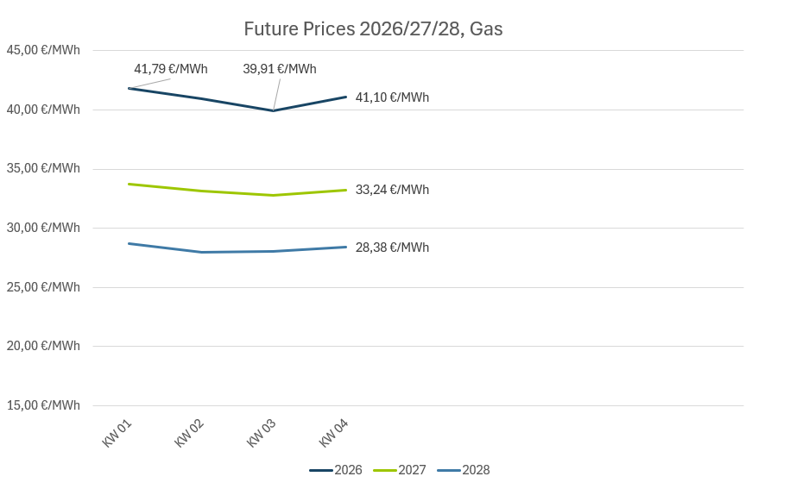Click the 25,00 €/MWh axis label

coord(43,287)
